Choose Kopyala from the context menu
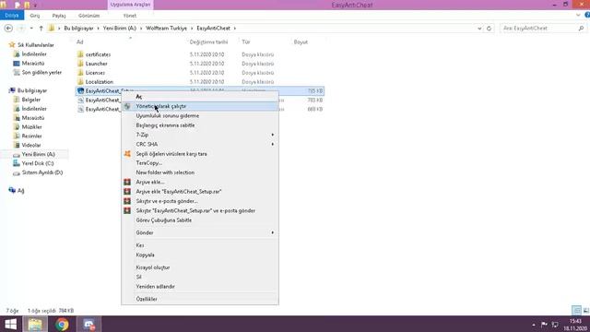 click(200, 255)
